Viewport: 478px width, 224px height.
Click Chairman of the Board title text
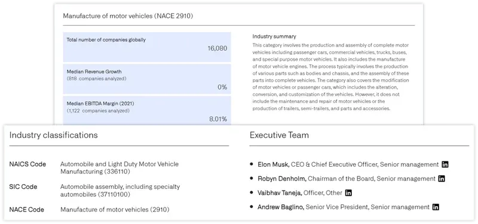pos(341,179)
